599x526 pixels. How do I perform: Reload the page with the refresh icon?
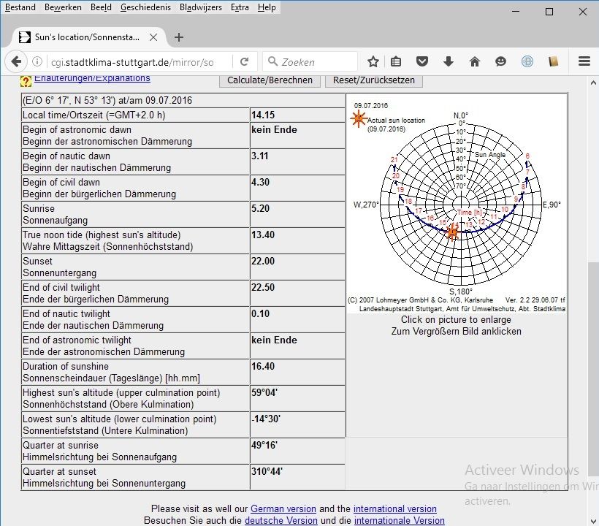tap(245, 61)
